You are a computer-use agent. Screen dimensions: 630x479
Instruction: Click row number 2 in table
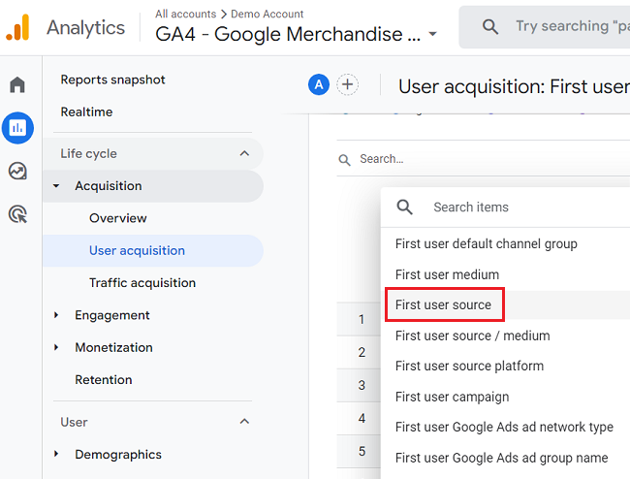pyautogui.click(x=362, y=352)
